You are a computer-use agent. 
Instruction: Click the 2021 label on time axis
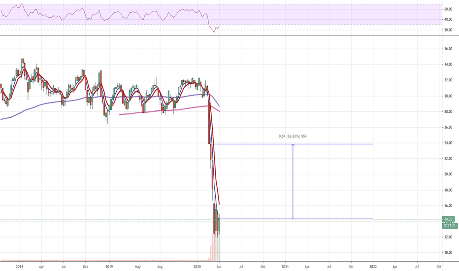[285, 267]
